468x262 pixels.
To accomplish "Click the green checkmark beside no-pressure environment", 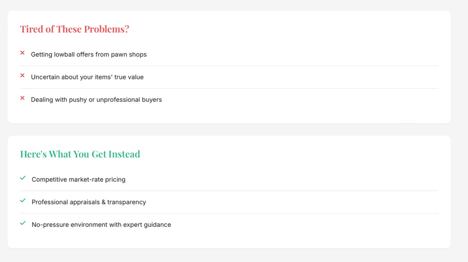I will pyautogui.click(x=23, y=223).
